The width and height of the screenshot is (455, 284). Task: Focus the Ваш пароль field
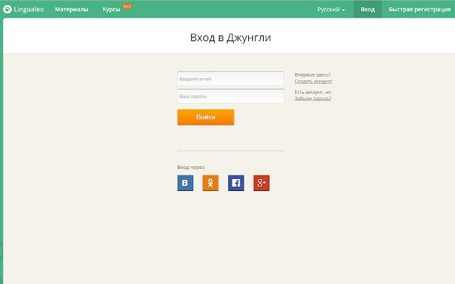(x=230, y=96)
